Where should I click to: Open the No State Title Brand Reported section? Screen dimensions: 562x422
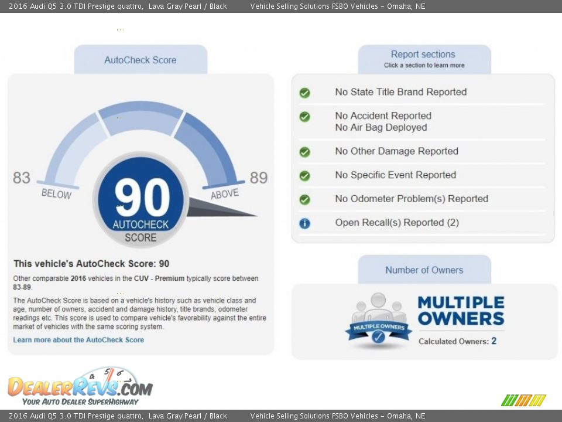coord(400,92)
